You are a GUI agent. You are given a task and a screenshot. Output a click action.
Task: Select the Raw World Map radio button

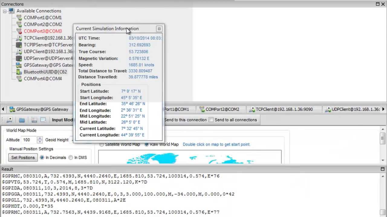147,144
